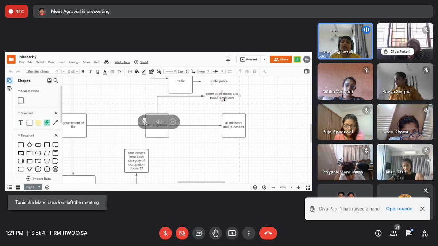
Task: Click the Lucidchart undo arrow
Action: point(11,71)
